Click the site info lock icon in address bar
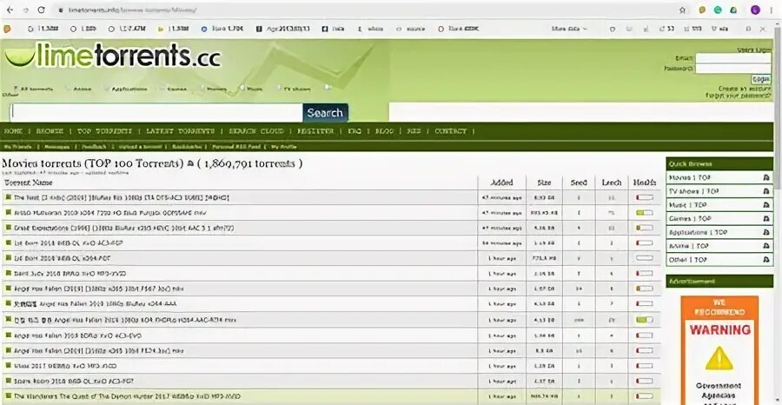Viewport: 782px width, 405px height. tap(61, 10)
